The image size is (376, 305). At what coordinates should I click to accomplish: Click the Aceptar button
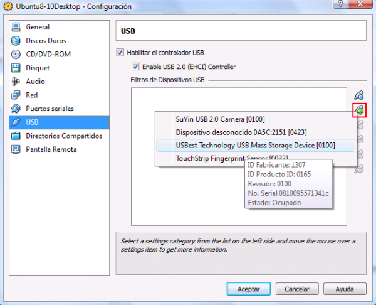click(248, 289)
